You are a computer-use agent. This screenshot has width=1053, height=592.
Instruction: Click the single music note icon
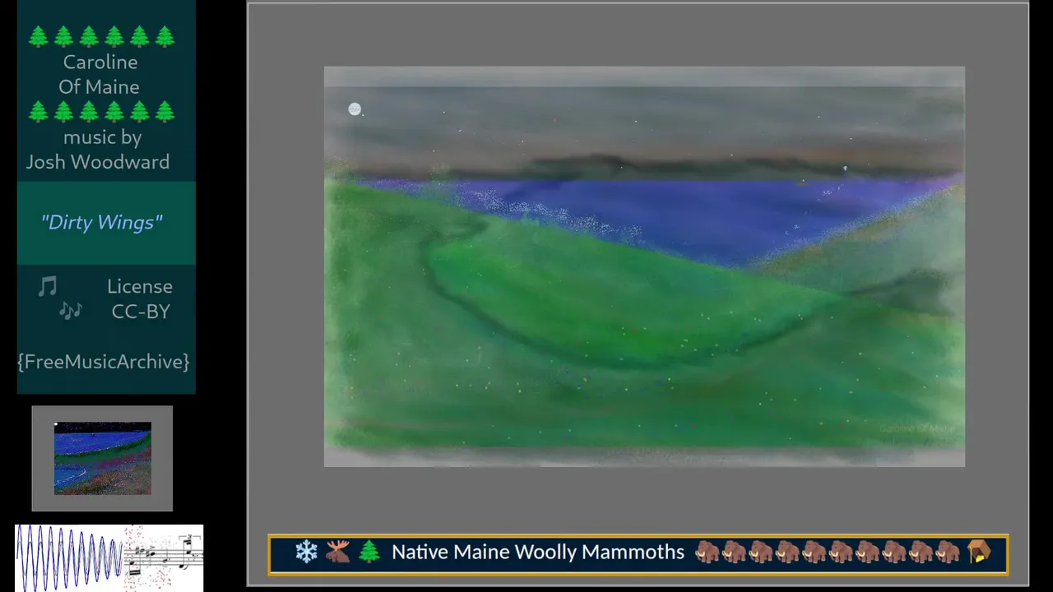(x=48, y=286)
